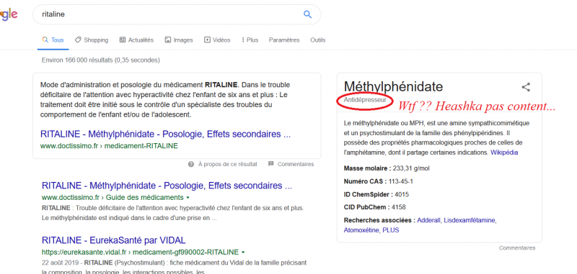Click Commentaires under the featured snippet

click(x=296, y=164)
